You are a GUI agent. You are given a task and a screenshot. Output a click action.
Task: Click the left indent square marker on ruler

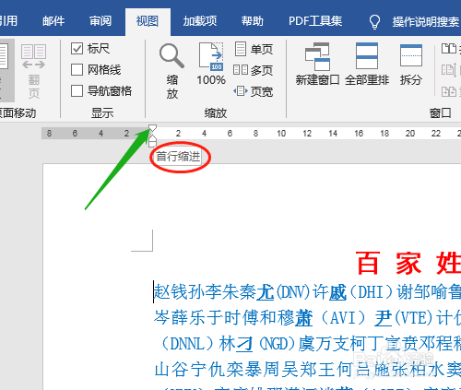tap(153, 143)
